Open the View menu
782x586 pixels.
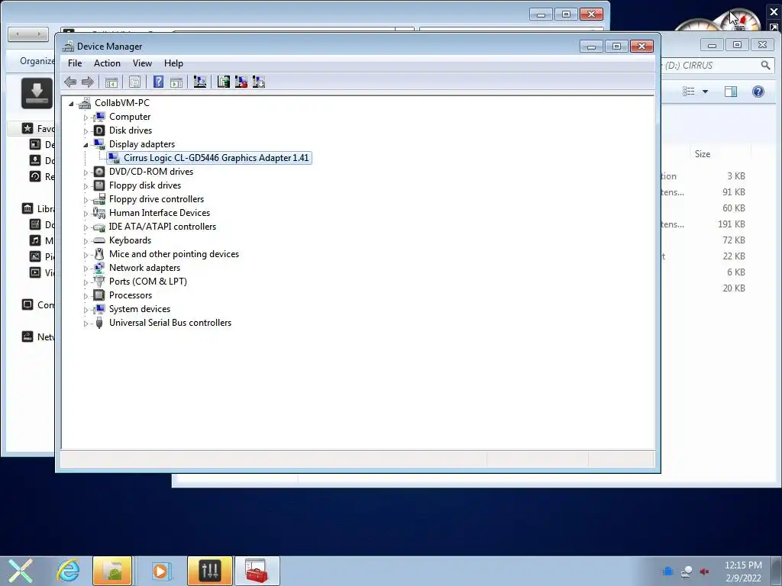142,63
